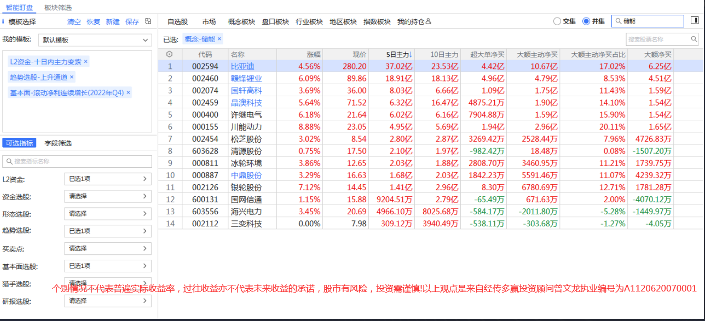Select the 交集 radio button
This screenshot has width=705, height=321.
tap(557, 21)
